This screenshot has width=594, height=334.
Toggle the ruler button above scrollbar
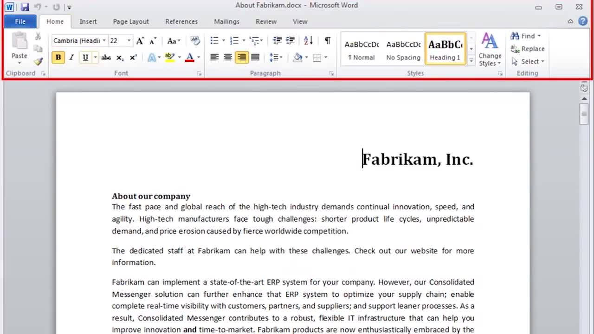(584, 88)
